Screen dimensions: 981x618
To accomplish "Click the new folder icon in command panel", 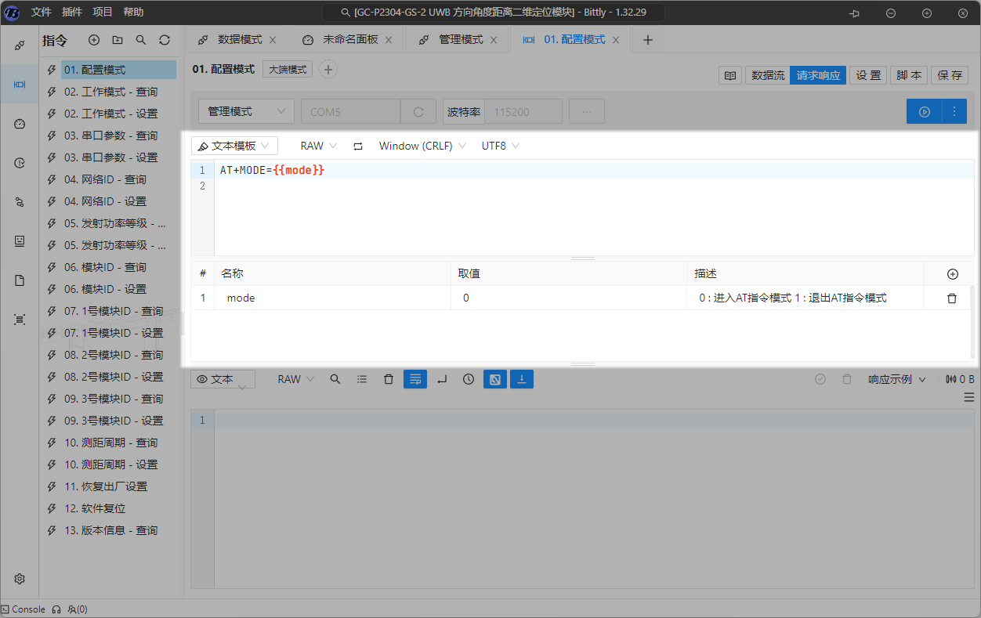I will (x=118, y=40).
